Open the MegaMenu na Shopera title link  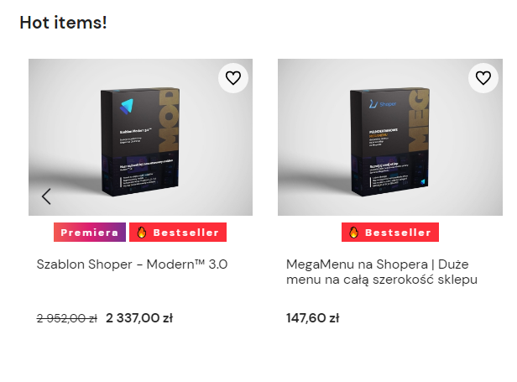[x=382, y=272]
